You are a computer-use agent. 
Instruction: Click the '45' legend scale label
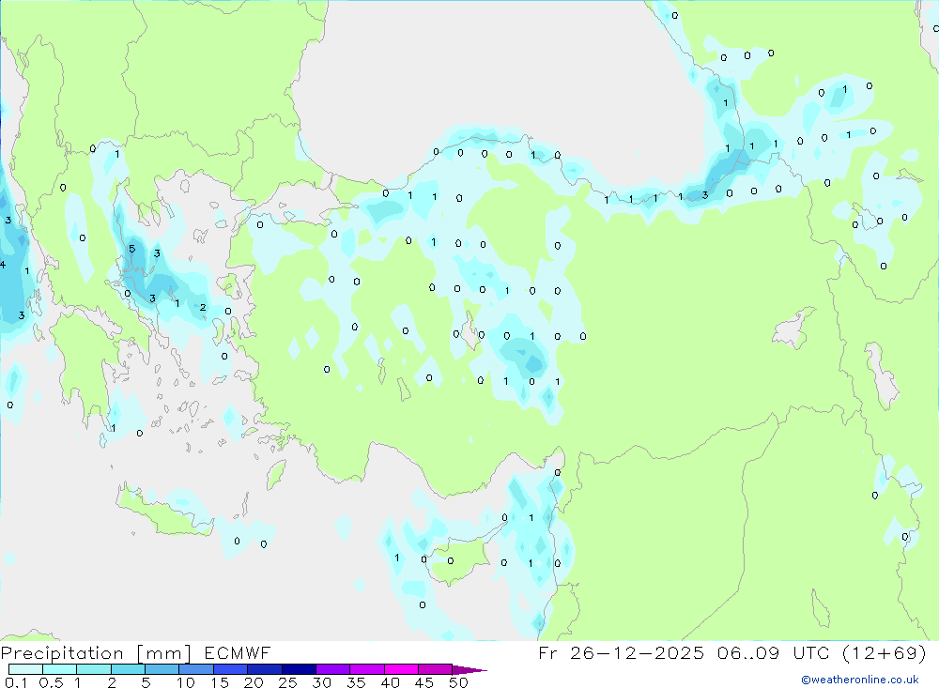coord(424,682)
